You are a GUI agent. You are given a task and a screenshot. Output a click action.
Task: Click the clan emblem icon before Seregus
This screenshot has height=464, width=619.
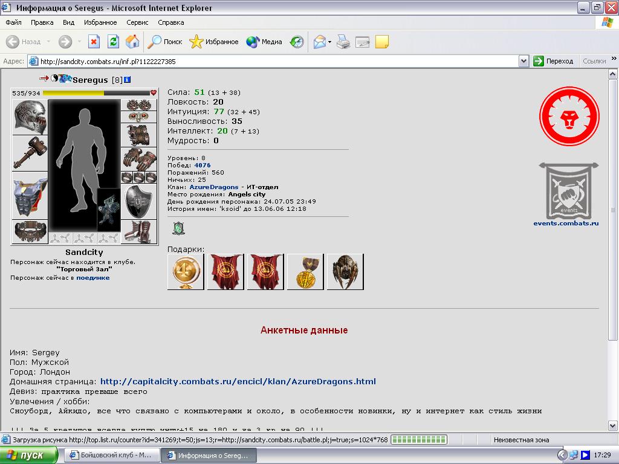[65, 79]
